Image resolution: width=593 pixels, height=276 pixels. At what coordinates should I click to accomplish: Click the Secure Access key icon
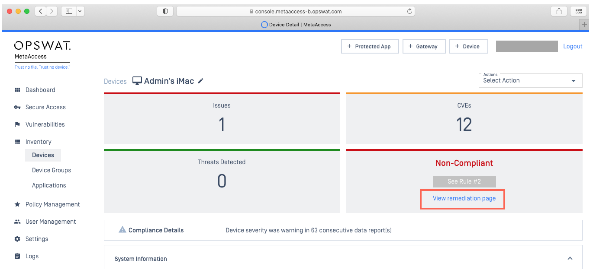tap(17, 107)
